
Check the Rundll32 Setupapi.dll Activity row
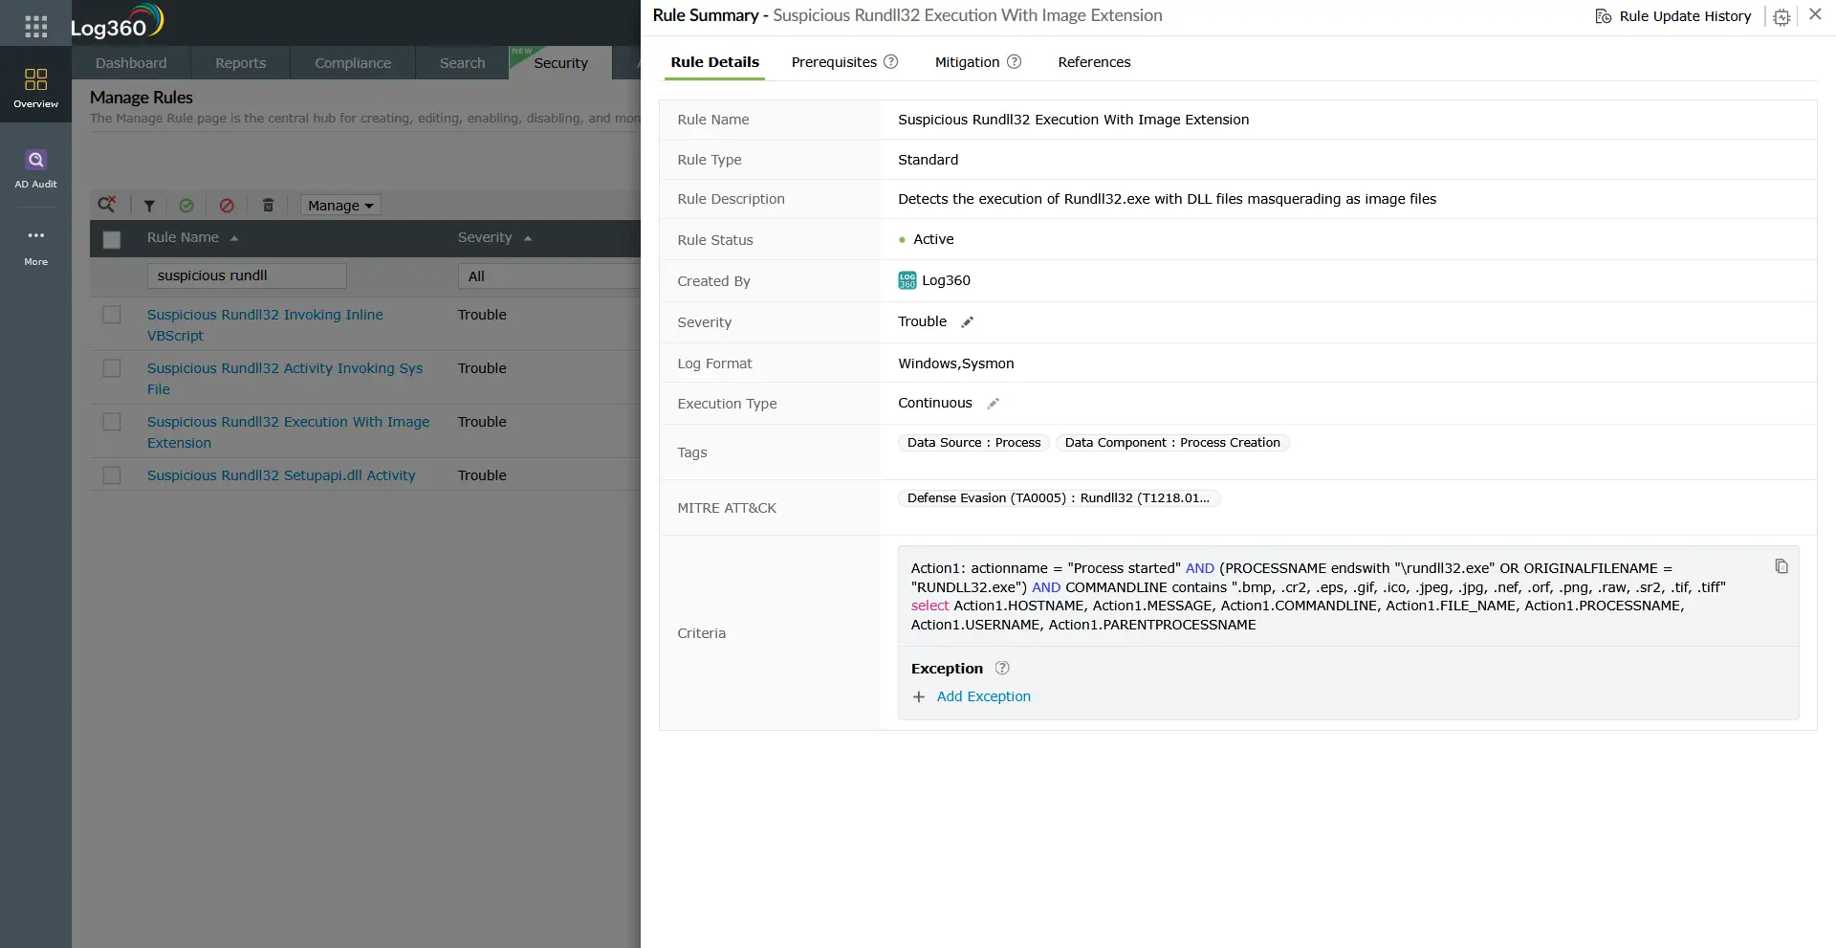[x=112, y=475]
